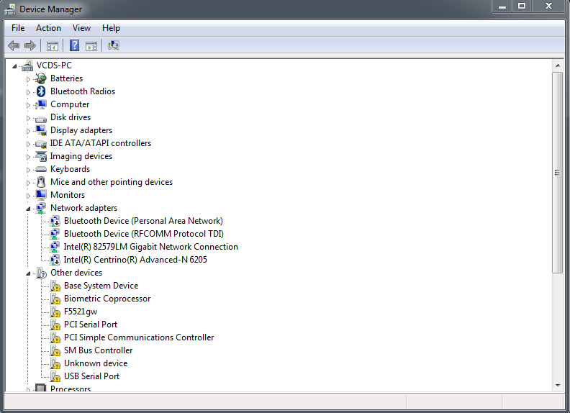Select the PCI Serial Port entry
The height and width of the screenshot is (413, 570).
coord(91,324)
